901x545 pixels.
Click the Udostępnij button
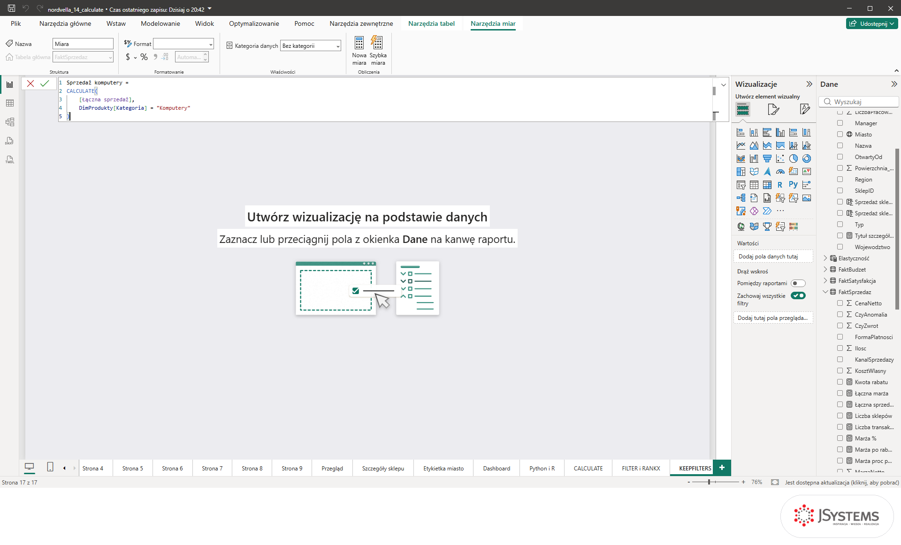point(872,23)
